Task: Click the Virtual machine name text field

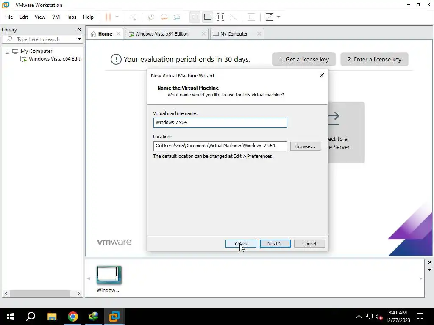Action: click(220, 123)
